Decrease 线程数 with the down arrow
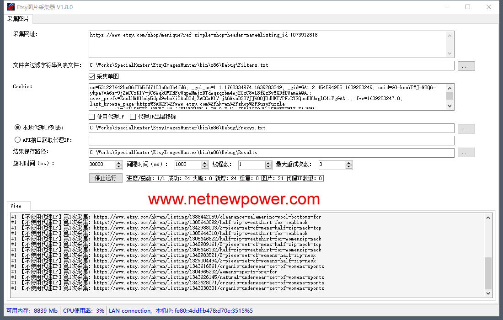The height and width of the screenshot is (320, 503). click(268, 167)
